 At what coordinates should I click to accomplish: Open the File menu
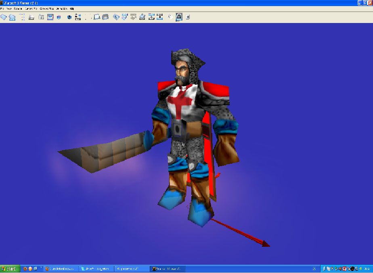pos(2,9)
